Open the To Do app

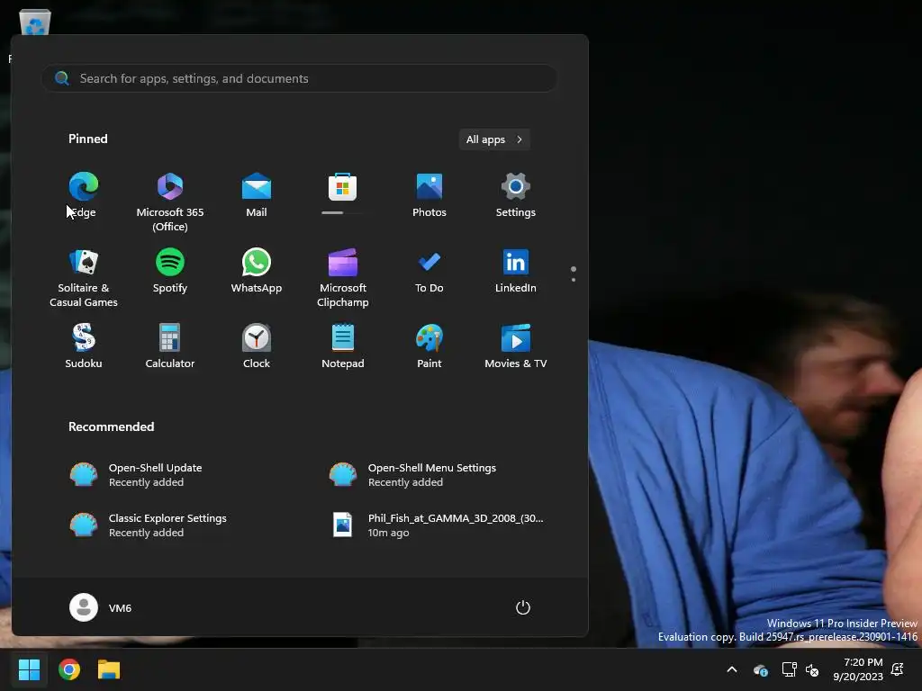[429, 271]
